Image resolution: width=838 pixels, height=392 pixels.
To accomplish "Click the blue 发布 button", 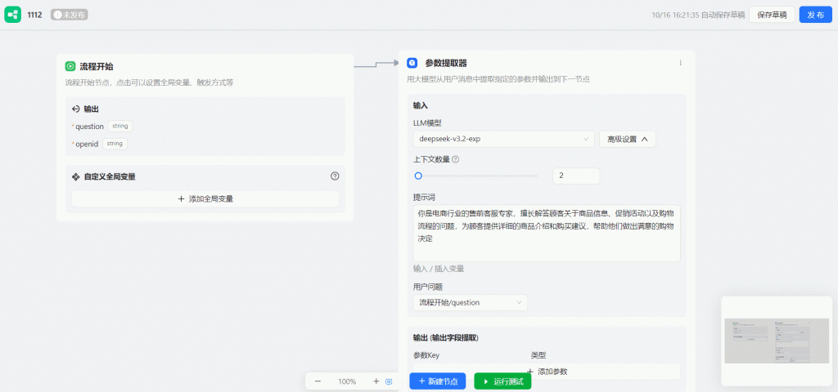I will coord(815,15).
